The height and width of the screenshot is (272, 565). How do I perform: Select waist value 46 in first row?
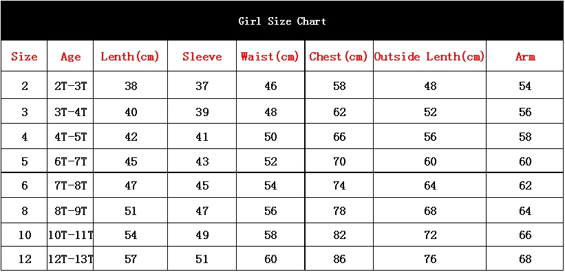point(270,86)
